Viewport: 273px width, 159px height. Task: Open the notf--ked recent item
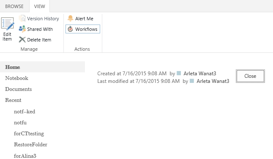(x=25, y=112)
